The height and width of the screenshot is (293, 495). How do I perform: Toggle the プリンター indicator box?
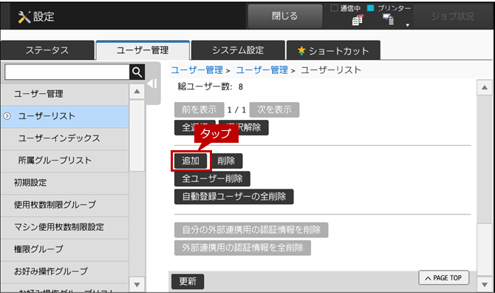pyautogui.click(x=371, y=8)
